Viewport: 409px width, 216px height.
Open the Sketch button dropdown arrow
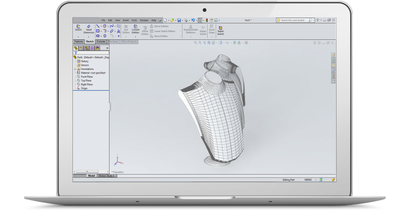78,37
